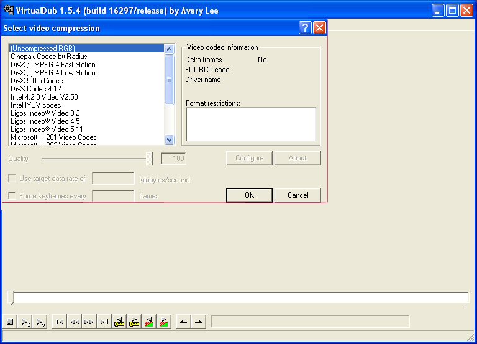Image resolution: width=477 pixels, height=344 pixels.
Task: Click the Configure button
Action: (249, 158)
